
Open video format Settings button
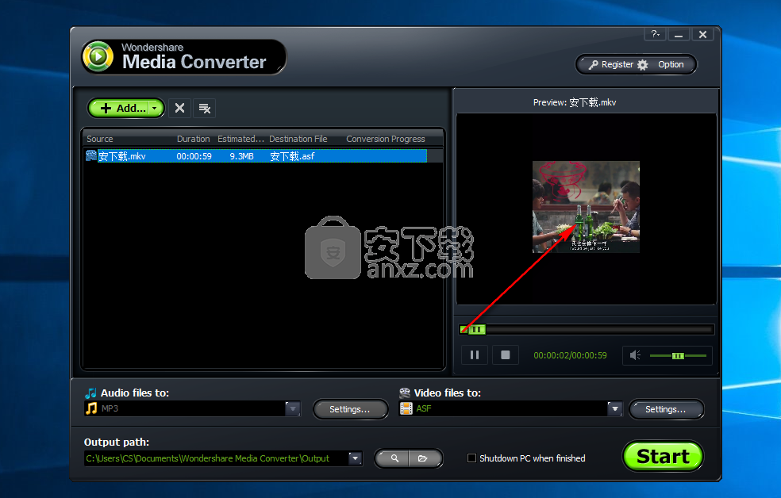[x=666, y=409]
